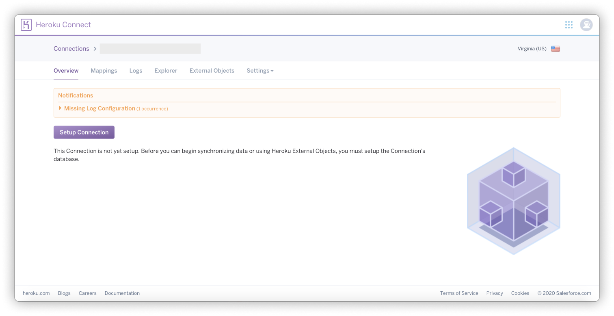Screen dimensions: 614x316
Task: Open the user avatar menu
Action: [586, 25]
